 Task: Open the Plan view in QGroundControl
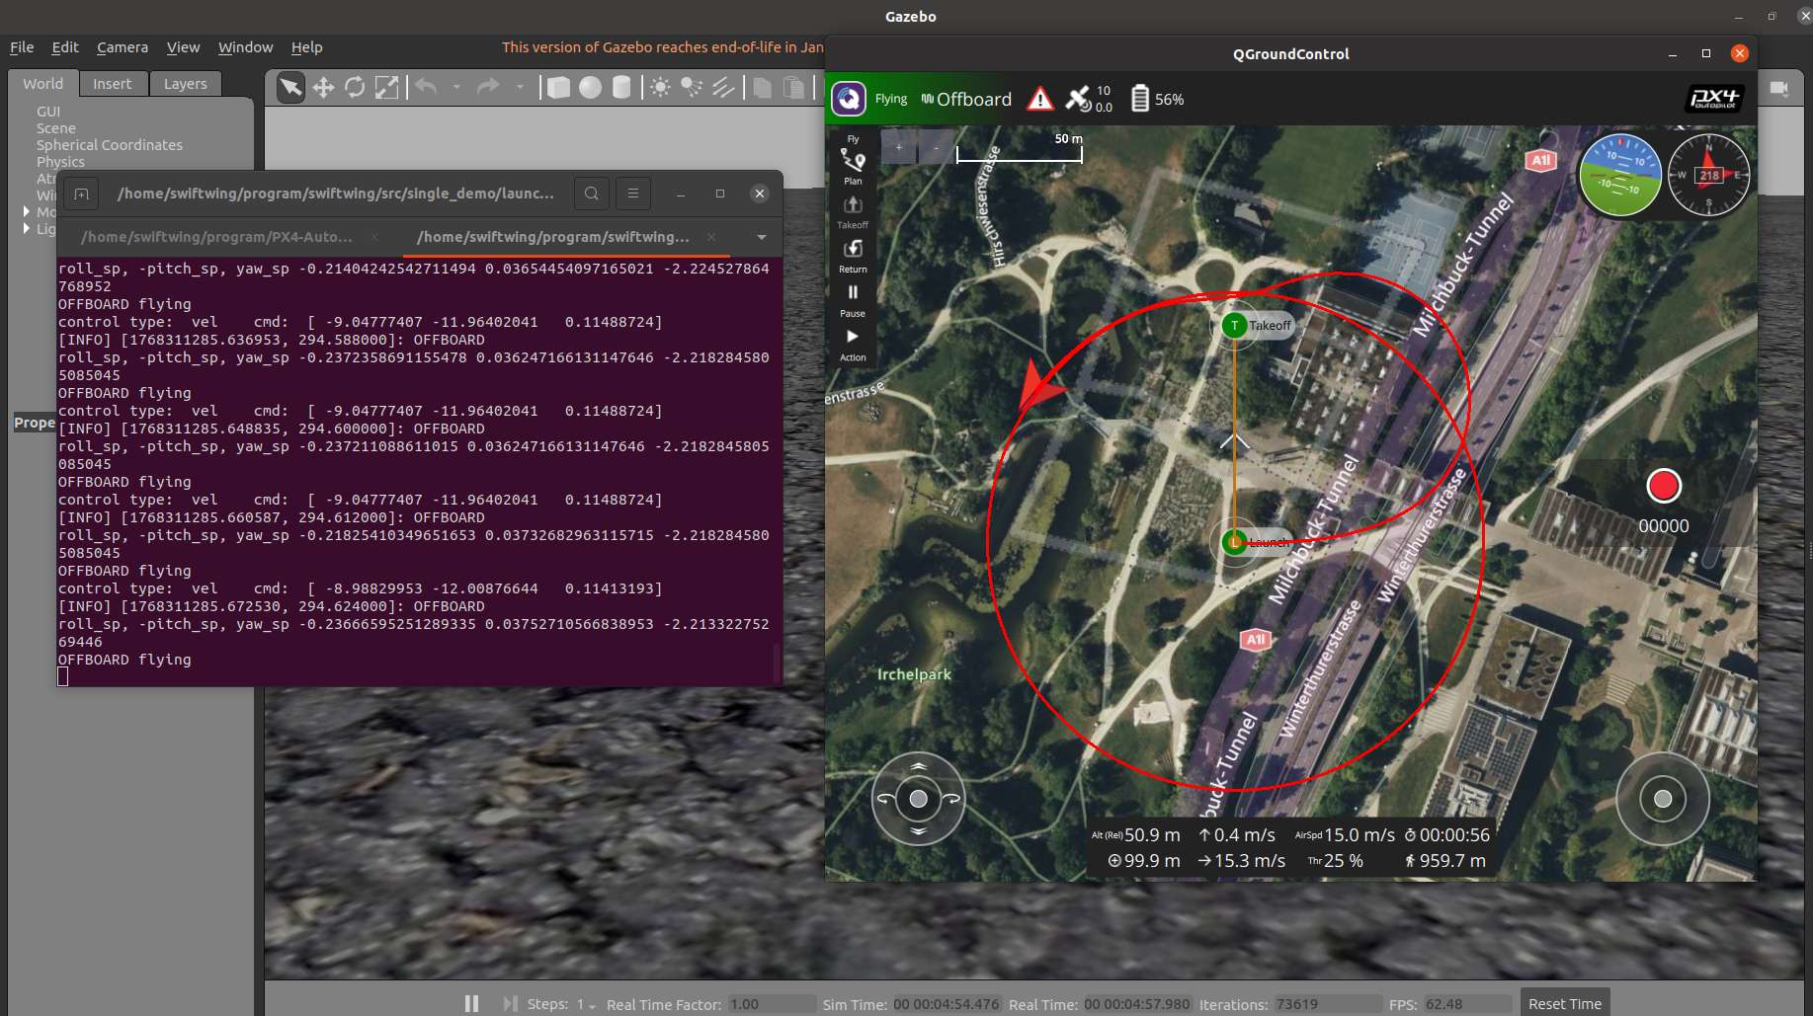click(x=853, y=166)
